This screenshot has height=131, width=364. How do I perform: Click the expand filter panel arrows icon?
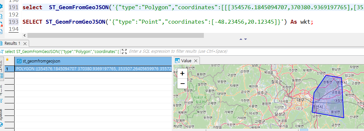coord(124,51)
